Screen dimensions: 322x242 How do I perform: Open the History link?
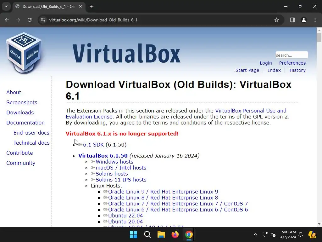297,70
